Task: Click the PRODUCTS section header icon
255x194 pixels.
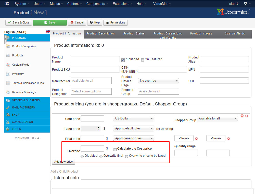Action: coord(8,38)
